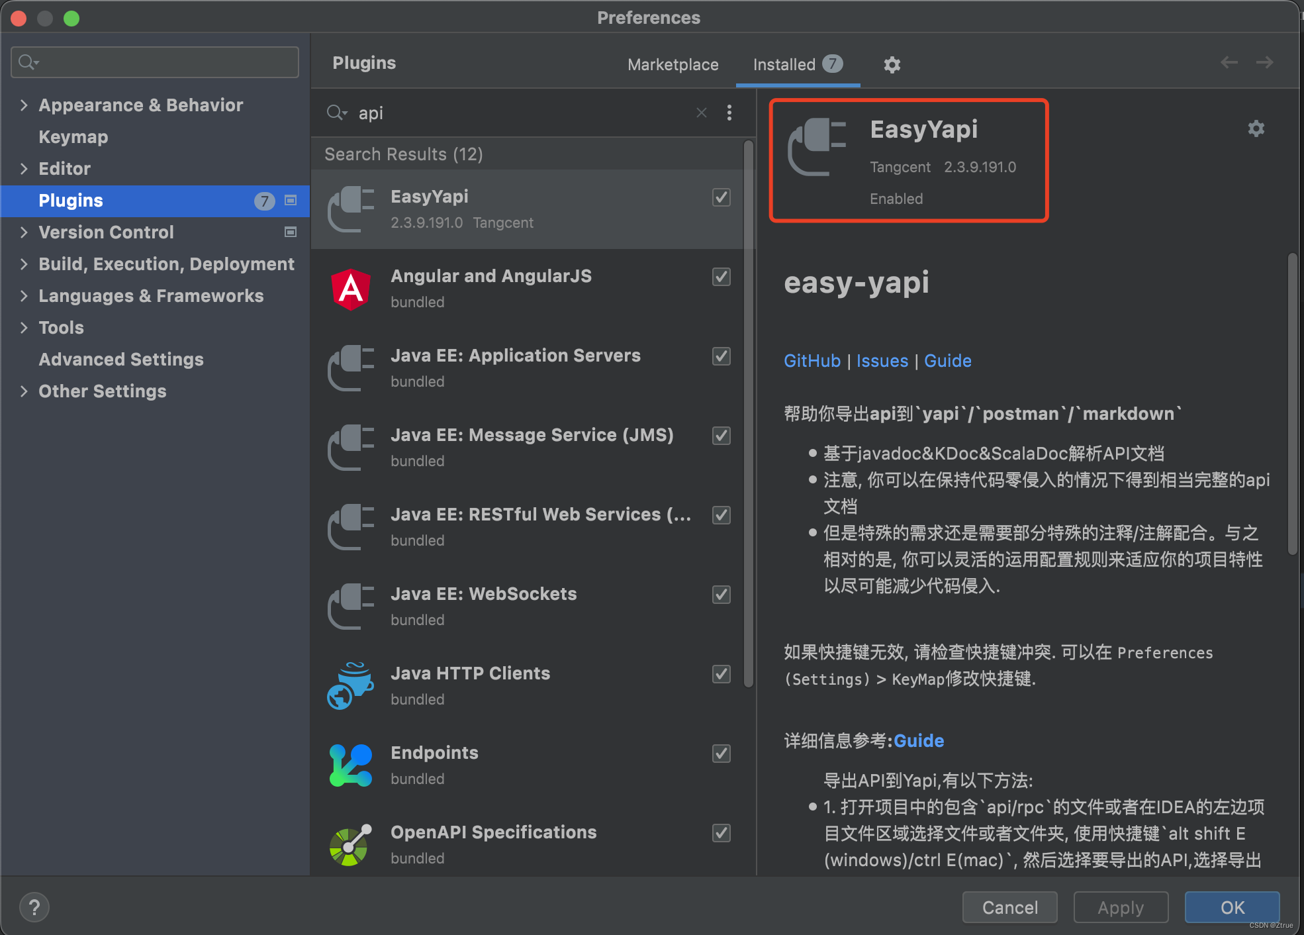The height and width of the screenshot is (935, 1304).
Task: Click the gear icon beside Installed tab
Action: click(892, 64)
